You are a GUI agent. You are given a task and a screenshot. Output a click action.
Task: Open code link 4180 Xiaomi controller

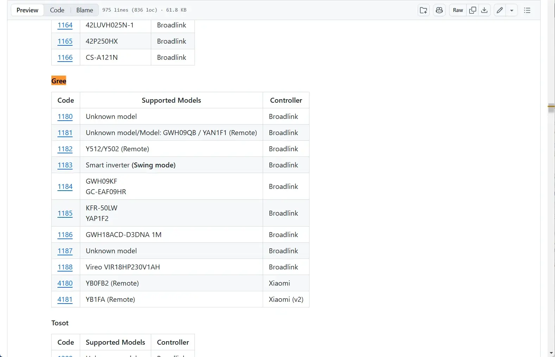[x=65, y=283]
